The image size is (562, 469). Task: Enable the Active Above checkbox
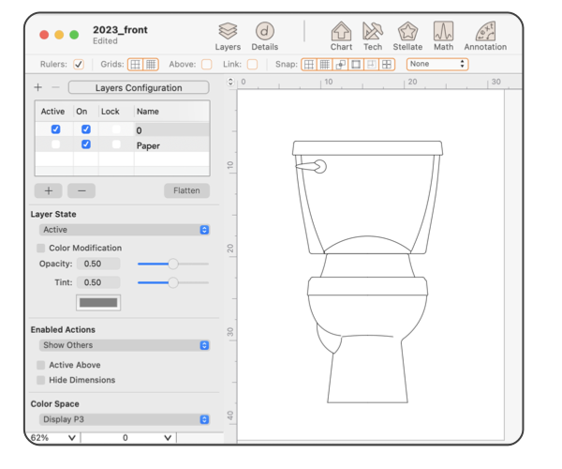pyautogui.click(x=41, y=365)
